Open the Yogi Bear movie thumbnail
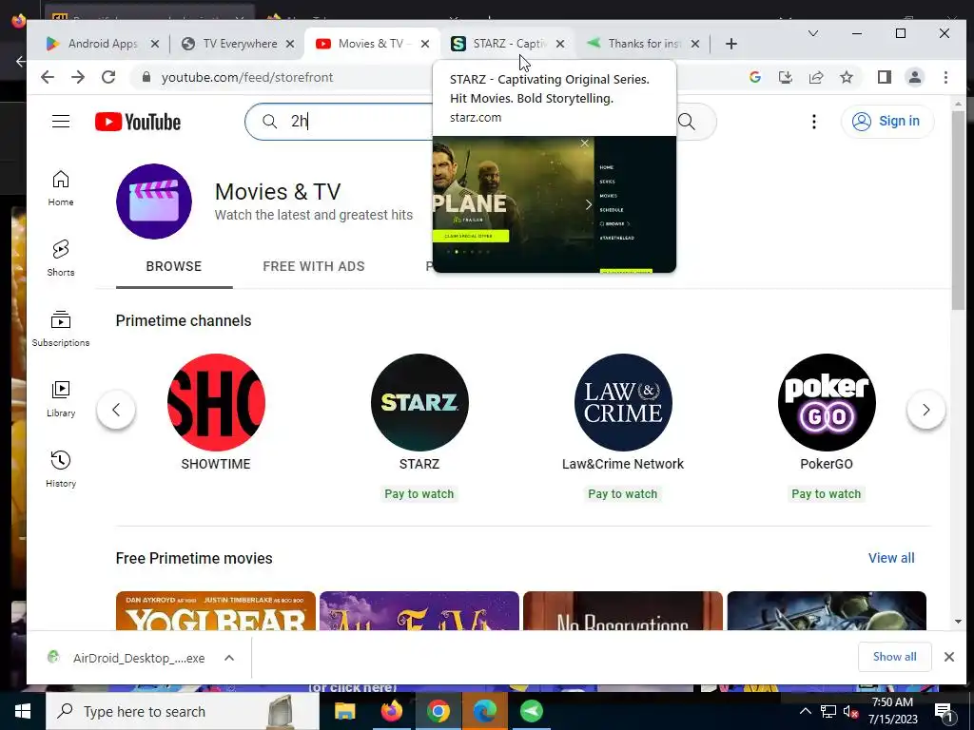Image resolution: width=974 pixels, height=730 pixels. 216,611
